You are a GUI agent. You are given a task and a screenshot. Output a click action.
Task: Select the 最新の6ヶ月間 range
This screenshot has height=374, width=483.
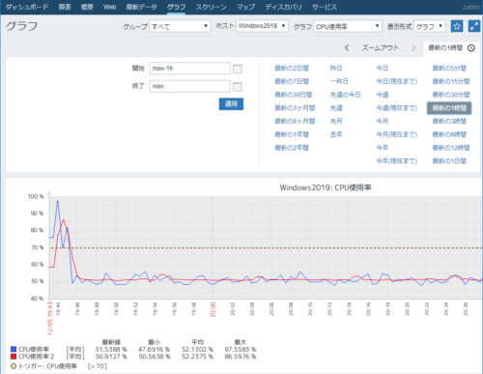pyautogui.click(x=295, y=121)
